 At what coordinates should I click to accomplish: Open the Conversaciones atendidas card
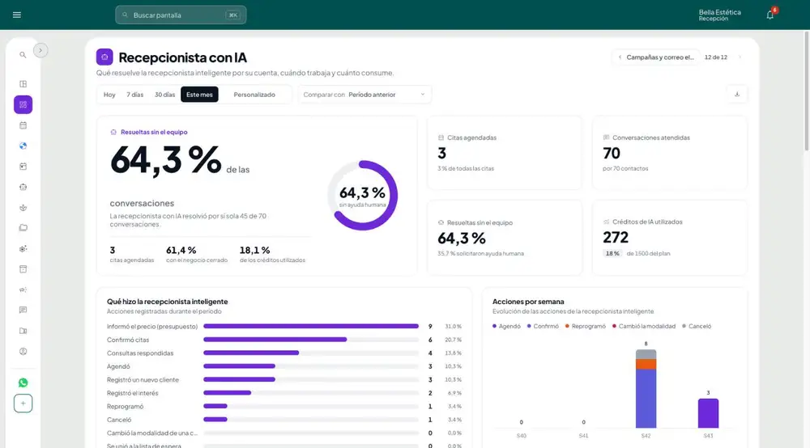(670, 153)
